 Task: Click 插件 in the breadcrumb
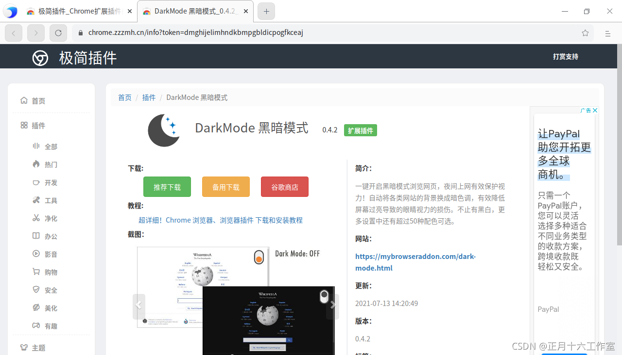[x=149, y=97]
